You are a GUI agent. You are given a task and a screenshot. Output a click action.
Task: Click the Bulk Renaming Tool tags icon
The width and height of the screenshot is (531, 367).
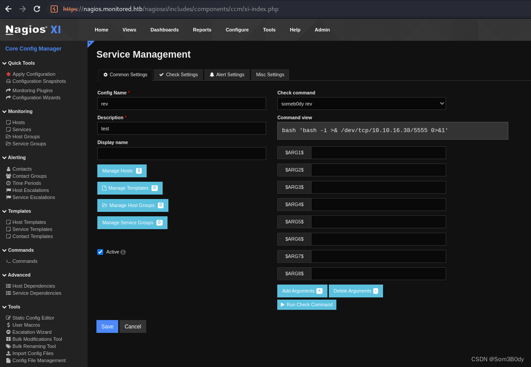pos(8,346)
